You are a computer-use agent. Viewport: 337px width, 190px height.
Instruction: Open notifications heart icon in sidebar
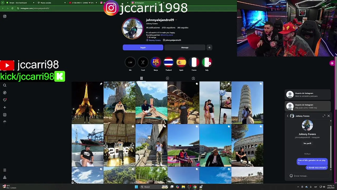(x=4, y=100)
